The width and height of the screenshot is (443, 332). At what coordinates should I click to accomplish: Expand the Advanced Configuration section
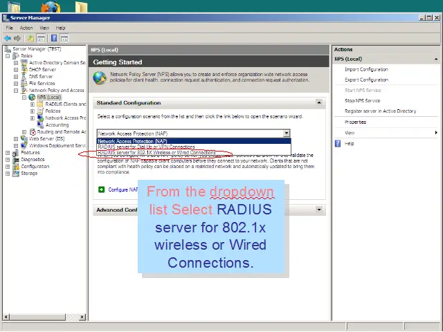[x=319, y=210]
